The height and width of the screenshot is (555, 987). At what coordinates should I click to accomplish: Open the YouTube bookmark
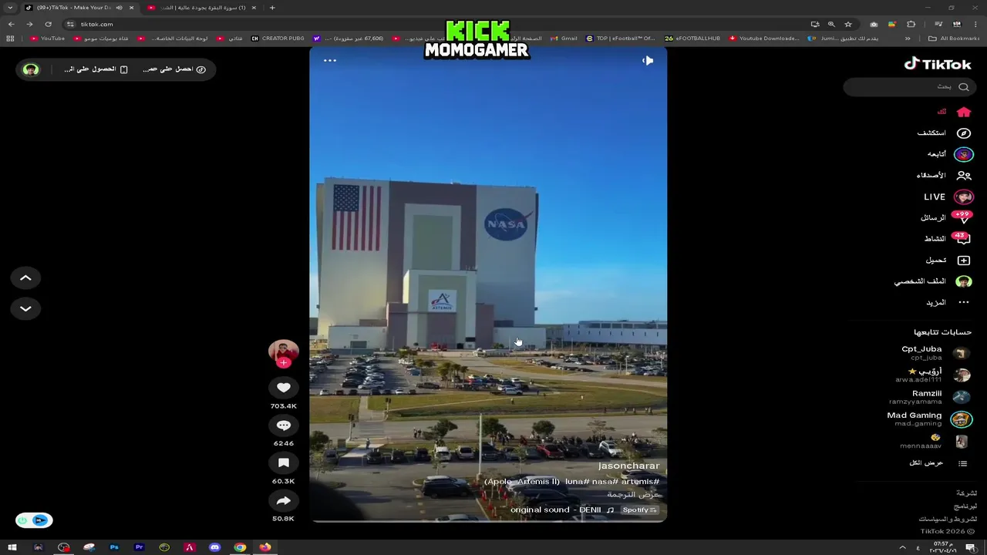48,39
